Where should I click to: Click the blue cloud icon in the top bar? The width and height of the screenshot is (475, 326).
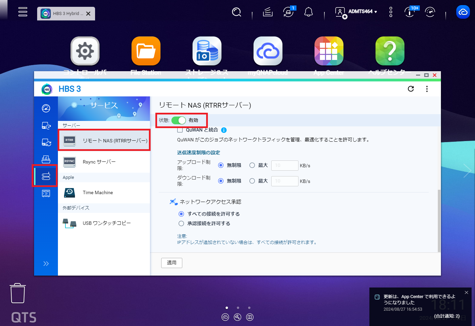point(463,12)
